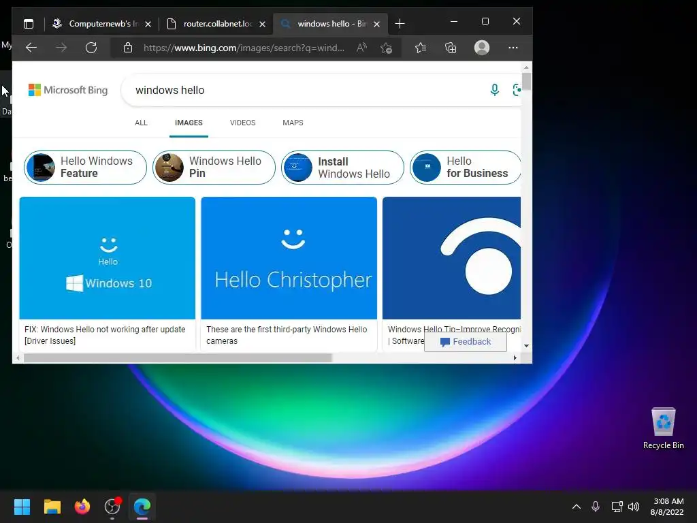This screenshot has width=697, height=523.
Task: Refresh the current Bing page
Action: (x=91, y=48)
